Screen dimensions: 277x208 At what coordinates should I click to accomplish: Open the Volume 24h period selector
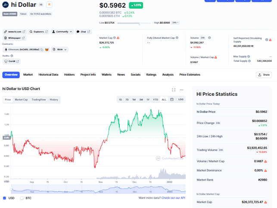pos(202,38)
